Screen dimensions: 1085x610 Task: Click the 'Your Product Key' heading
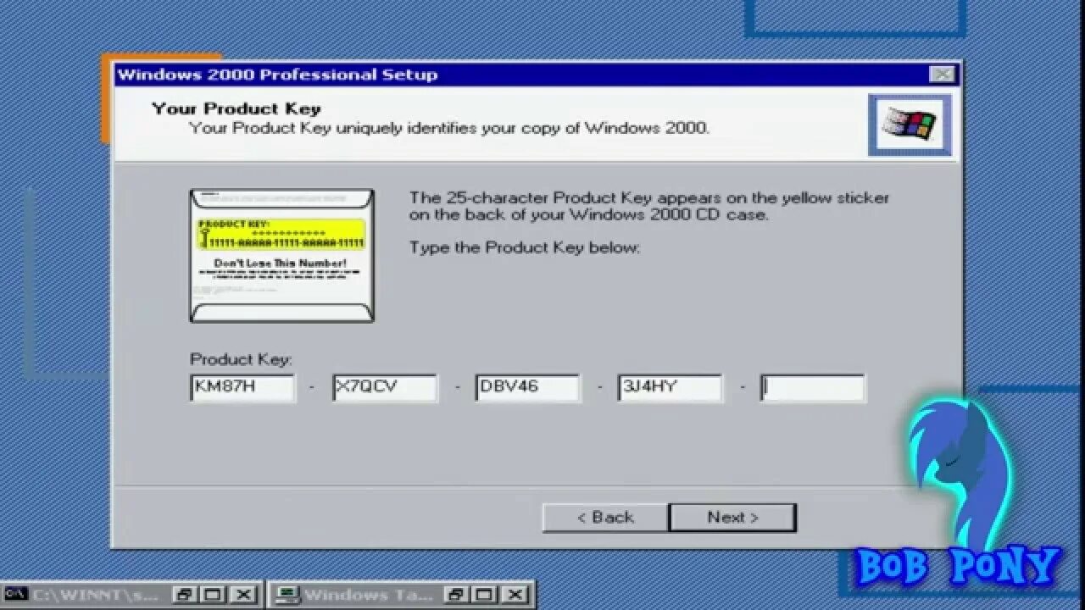tap(236, 108)
